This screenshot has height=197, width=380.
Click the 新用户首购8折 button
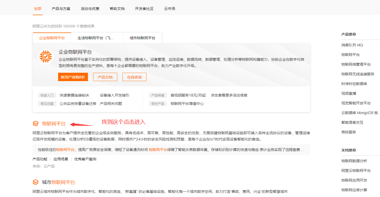(73, 77)
